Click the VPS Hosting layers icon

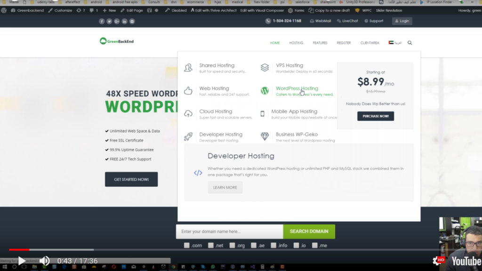pyautogui.click(x=265, y=68)
